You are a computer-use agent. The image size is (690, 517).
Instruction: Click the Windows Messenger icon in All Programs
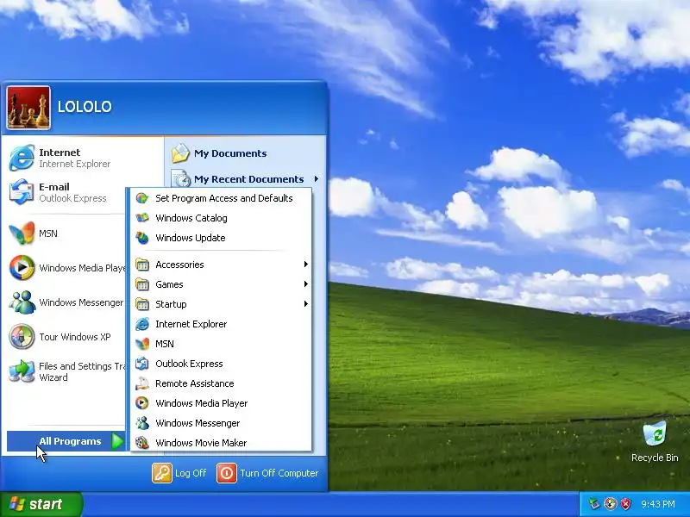click(141, 423)
